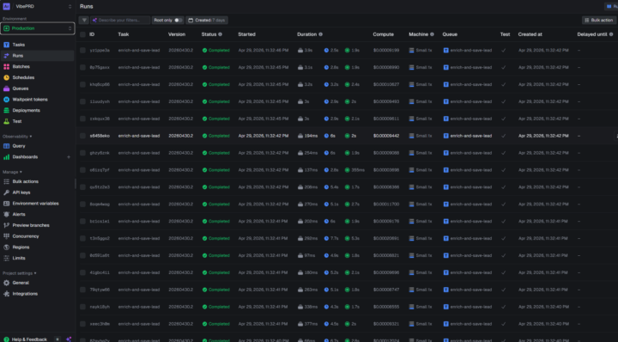Screen dimensions: 618x342
Task: Collapse the Project settings section
Action: [19, 273]
